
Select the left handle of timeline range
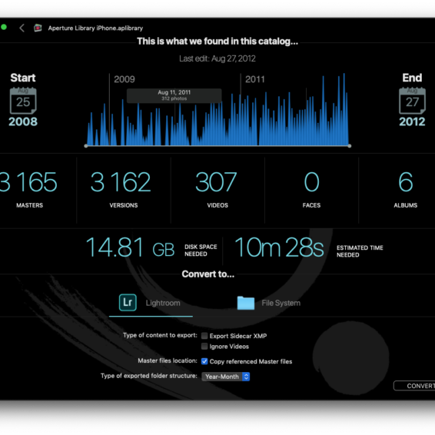(86, 146)
